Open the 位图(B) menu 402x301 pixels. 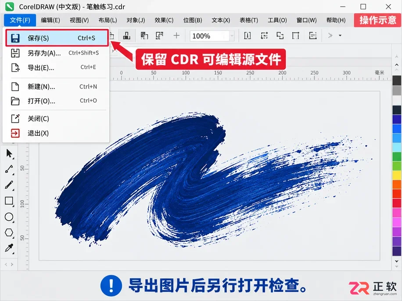pos(193,20)
